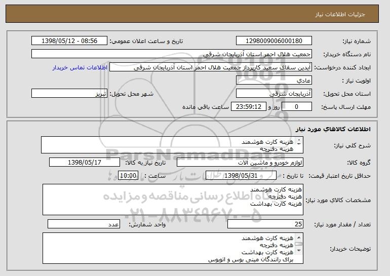Select the شرح کلی نیاز text area

172,145
